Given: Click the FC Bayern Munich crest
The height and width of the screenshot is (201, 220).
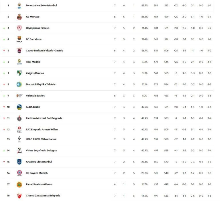Looking at the screenshot, I should (x=19, y=173).
